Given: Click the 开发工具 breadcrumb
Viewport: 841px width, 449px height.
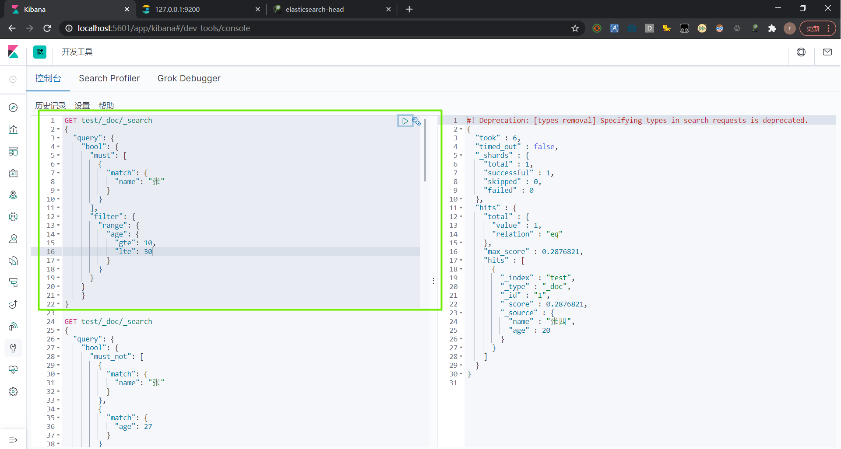Looking at the screenshot, I should [77, 52].
